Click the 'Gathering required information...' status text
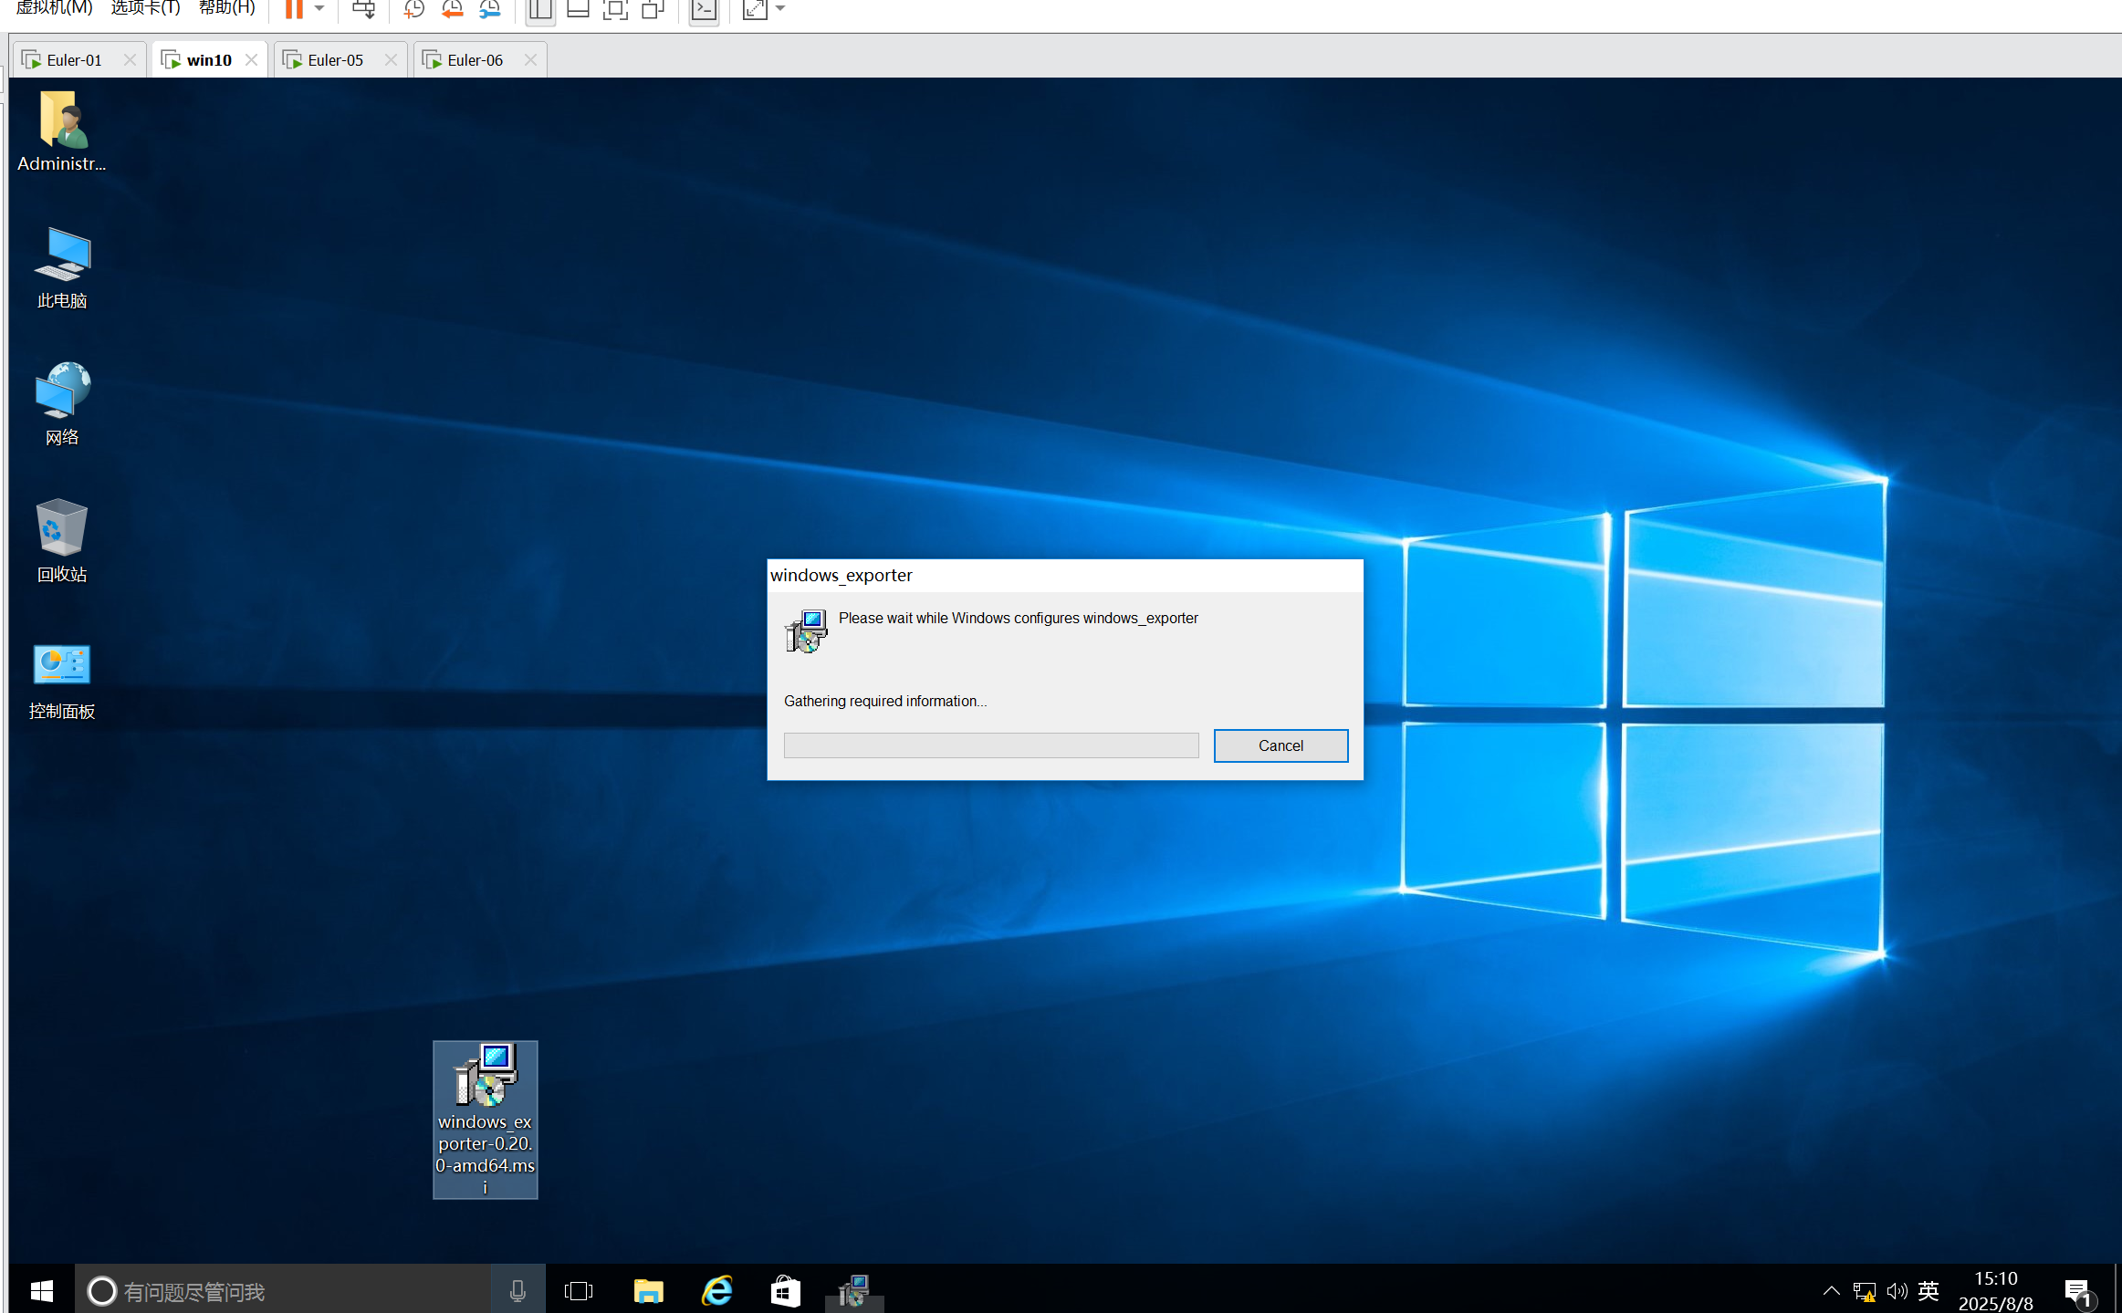Screen dimensions: 2122x1313 [884, 702]
